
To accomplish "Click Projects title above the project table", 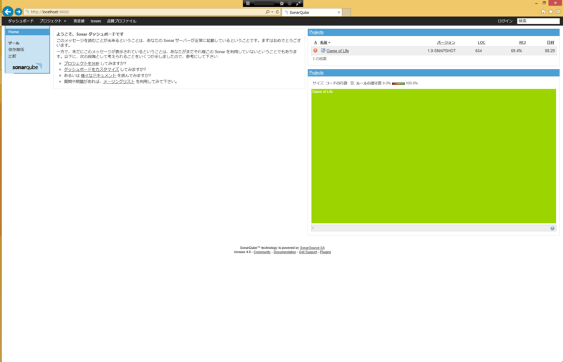I will 316,32.
